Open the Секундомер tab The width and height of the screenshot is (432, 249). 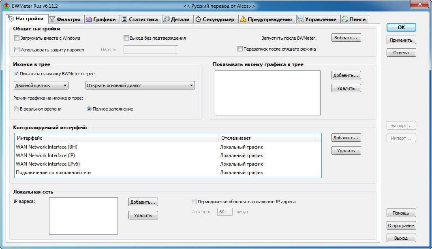click(216, 19)
